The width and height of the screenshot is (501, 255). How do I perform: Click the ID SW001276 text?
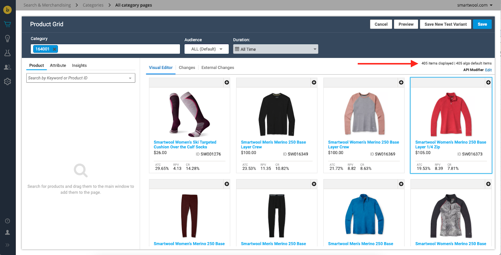click(x=208, y=154)
